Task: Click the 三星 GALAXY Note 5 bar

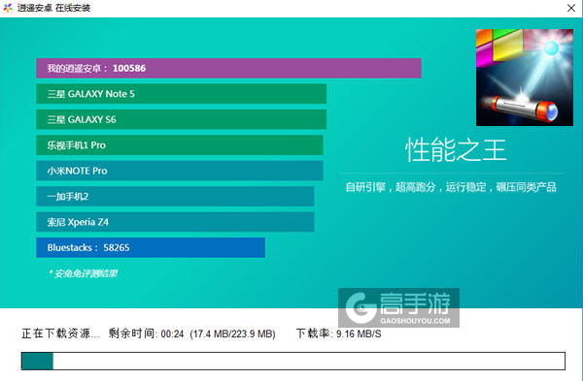Action: [182, 94]
